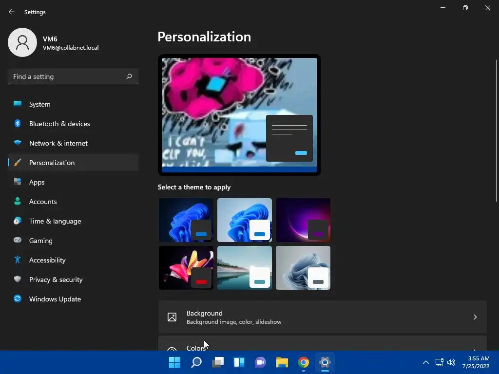499x374 pixels.
Task: Click the Background picture icon
Action: point(172,317)
